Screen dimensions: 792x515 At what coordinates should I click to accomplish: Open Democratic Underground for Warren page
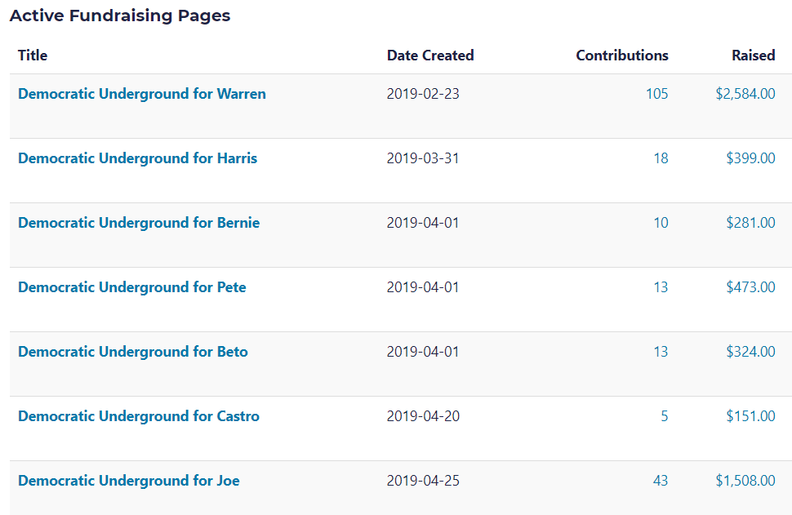point(141,94)
